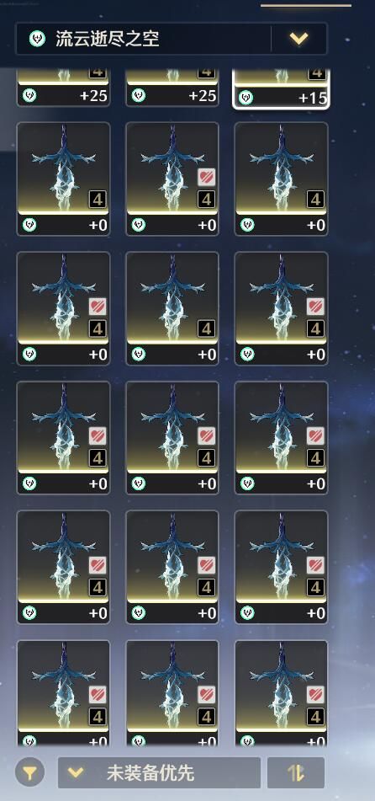Select the highlighted +15 echo
Screen dimensions: 375x801
coord(281,88)
